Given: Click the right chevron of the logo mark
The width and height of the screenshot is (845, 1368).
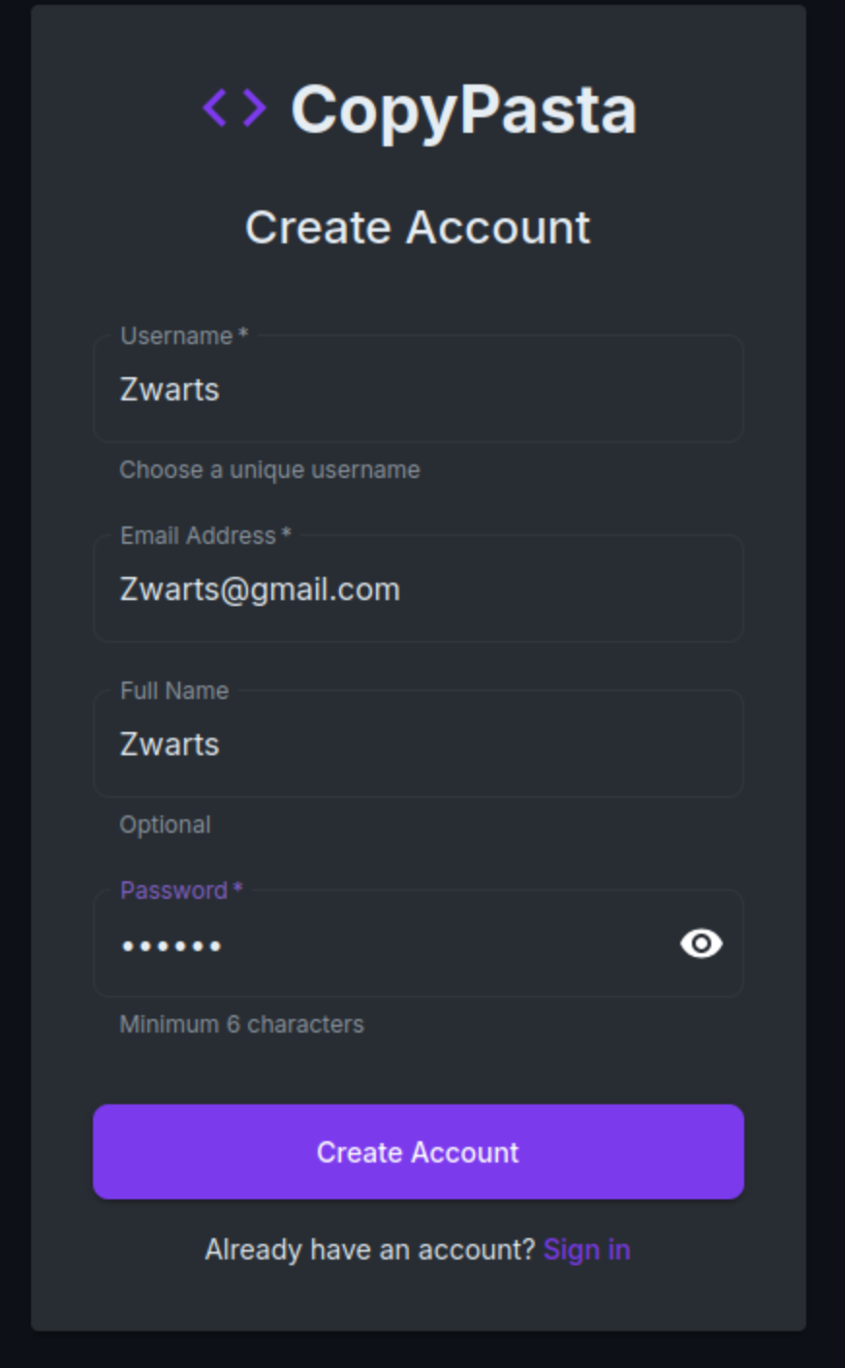Looking at the screenshot, I should (252, 107).
